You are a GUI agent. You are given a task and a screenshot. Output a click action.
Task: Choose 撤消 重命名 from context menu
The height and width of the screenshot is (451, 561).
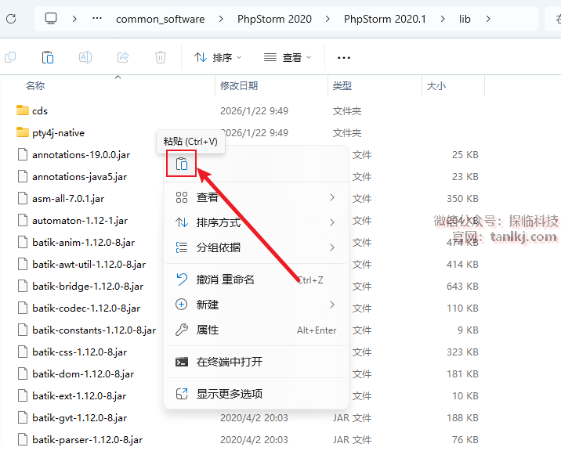tap(255, 280)
